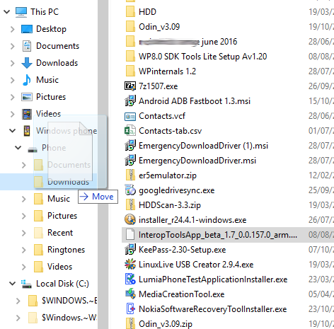
Task: Click the Contacts.vcf contact card icon
Action: [x=130, y=116]
